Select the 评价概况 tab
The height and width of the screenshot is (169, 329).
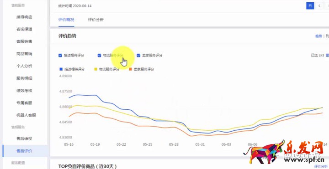[66, 20]
